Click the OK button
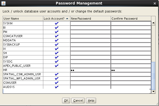Screen dimensions: 159x106 66,100
